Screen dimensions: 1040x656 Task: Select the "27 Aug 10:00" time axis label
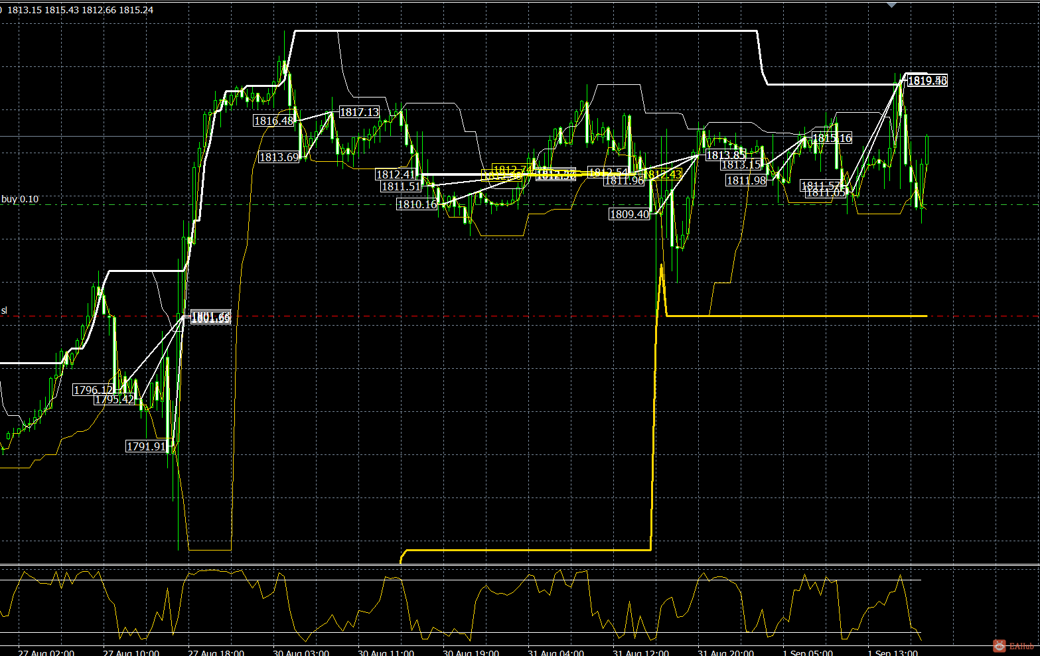tap(131, 652)
